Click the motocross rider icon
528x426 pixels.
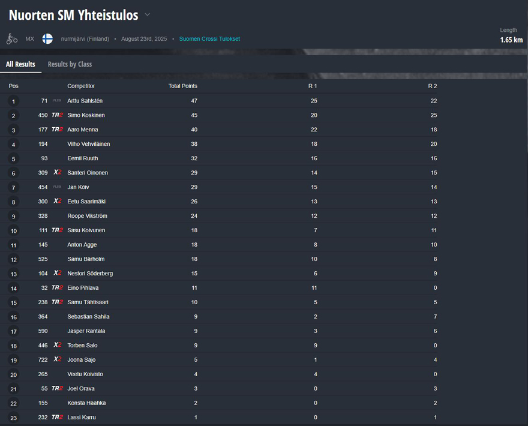(x=12, y=39)
